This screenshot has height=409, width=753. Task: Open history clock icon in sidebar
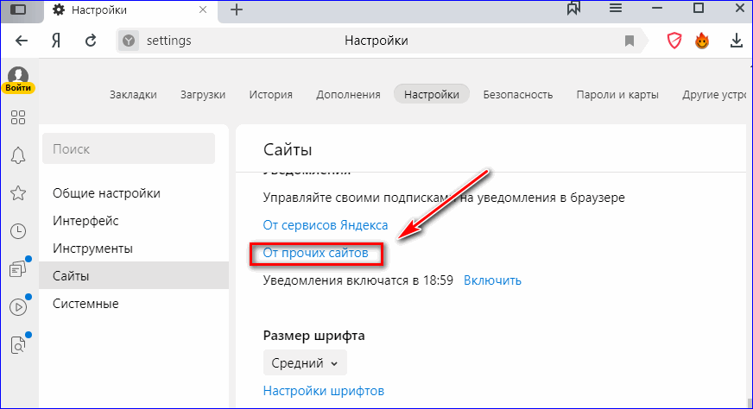pos(18,231)
